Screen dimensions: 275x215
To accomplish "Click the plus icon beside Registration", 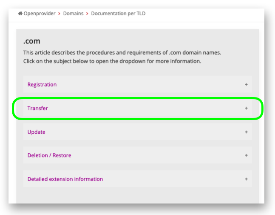I will pyautogui.click(x=246, y=84).
